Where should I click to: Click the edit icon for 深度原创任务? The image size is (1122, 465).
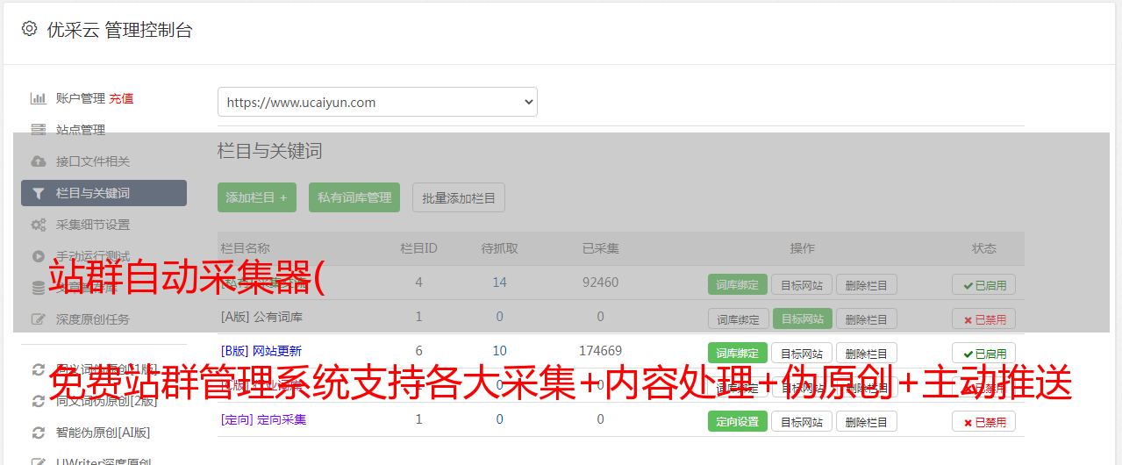(x=38, y=319)
